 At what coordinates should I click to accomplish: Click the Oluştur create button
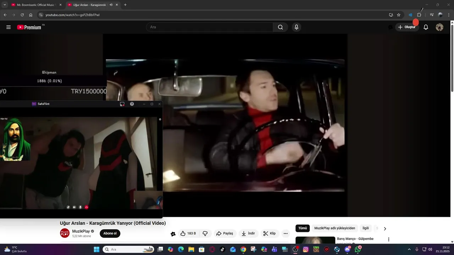pyautogui.click(x=407, y=27)
